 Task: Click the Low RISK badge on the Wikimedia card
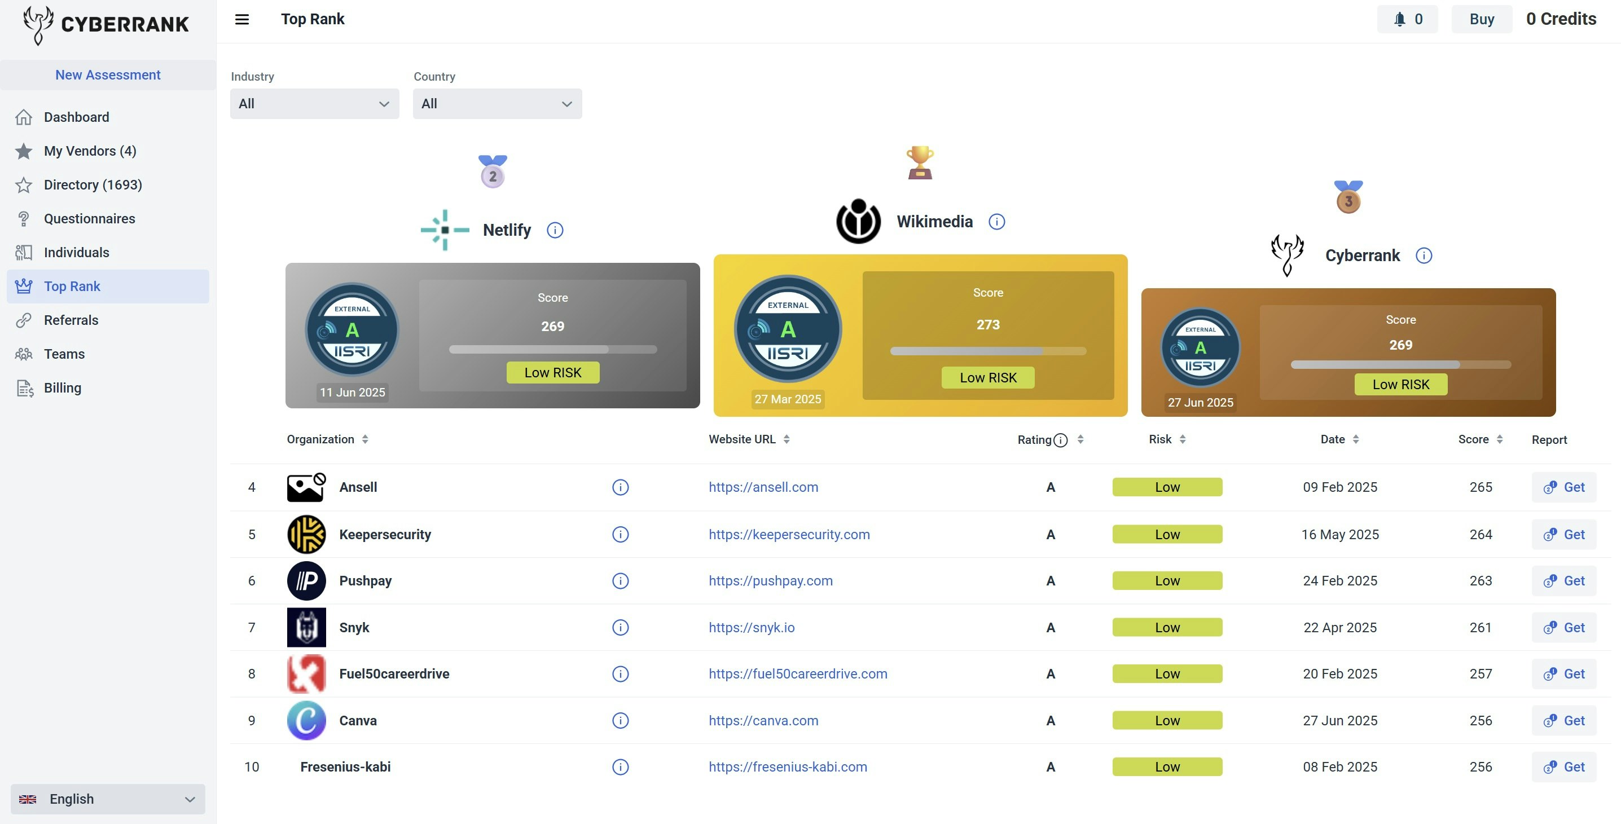[x=987, y=378]
